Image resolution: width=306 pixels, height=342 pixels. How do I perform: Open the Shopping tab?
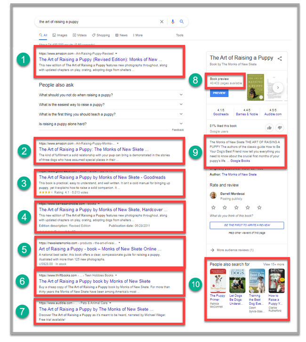tap(101, 35)
